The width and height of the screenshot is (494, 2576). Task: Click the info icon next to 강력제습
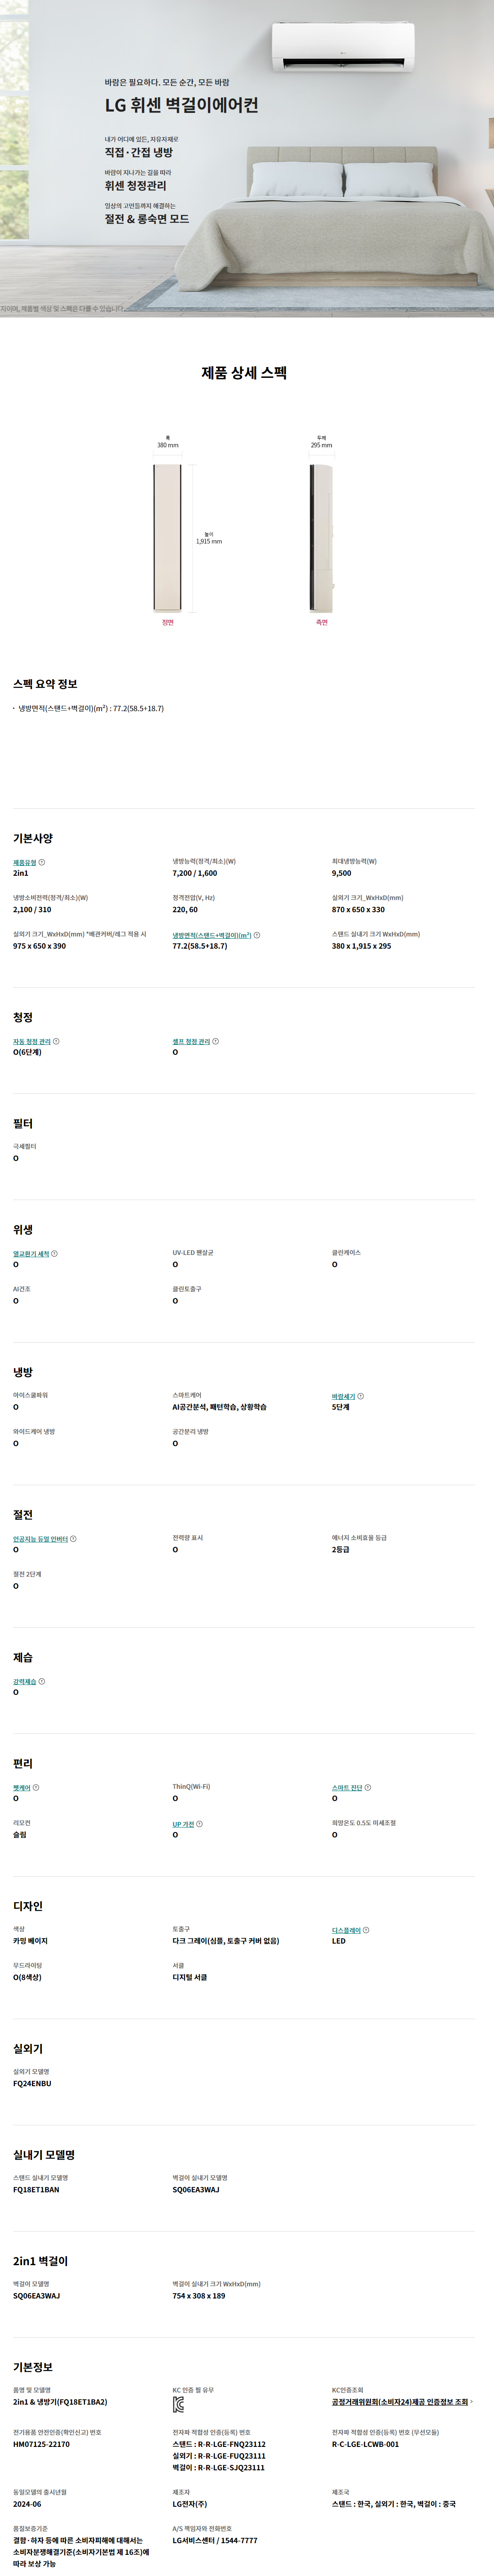point(41,1681)
